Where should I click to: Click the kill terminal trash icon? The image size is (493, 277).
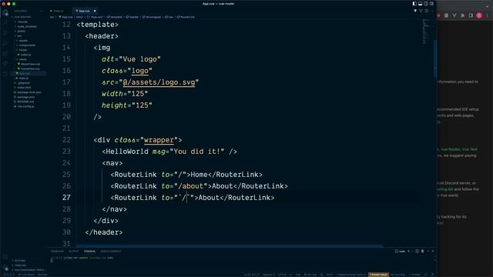pyautogui.click(x=423, y=252)
